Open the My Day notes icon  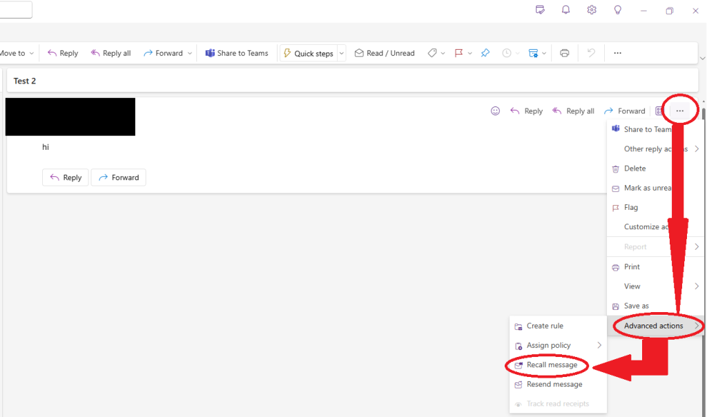540,10
